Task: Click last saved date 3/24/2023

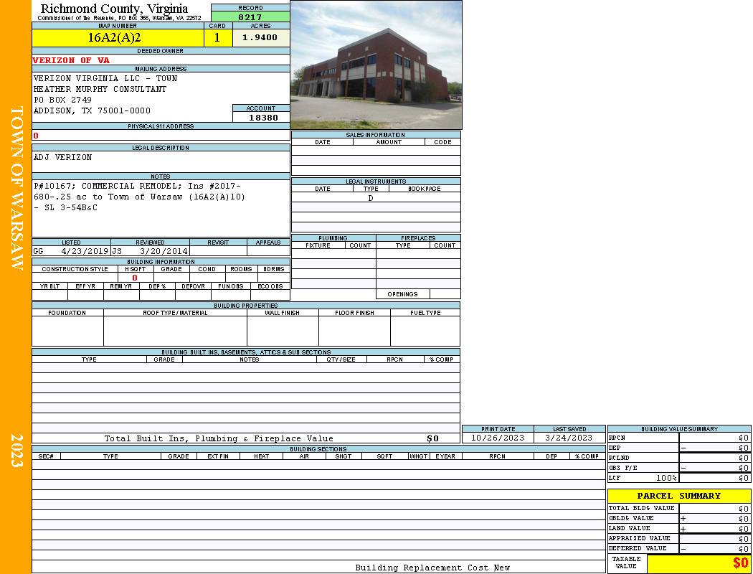Action: pos(569,438)
